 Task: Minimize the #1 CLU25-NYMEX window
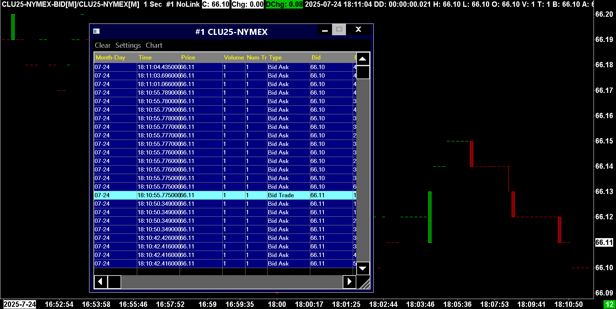325,30
